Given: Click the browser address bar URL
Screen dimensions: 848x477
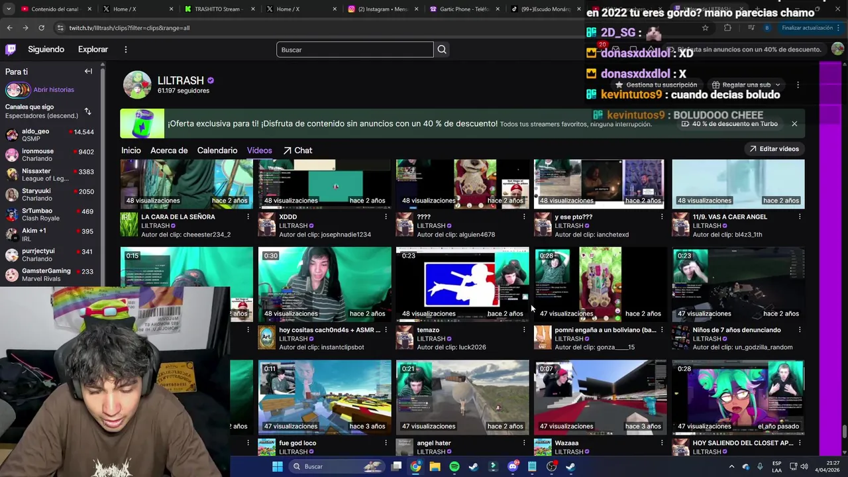Looking at the screenshot, I should pyautogui.click(x=129, y=28).
